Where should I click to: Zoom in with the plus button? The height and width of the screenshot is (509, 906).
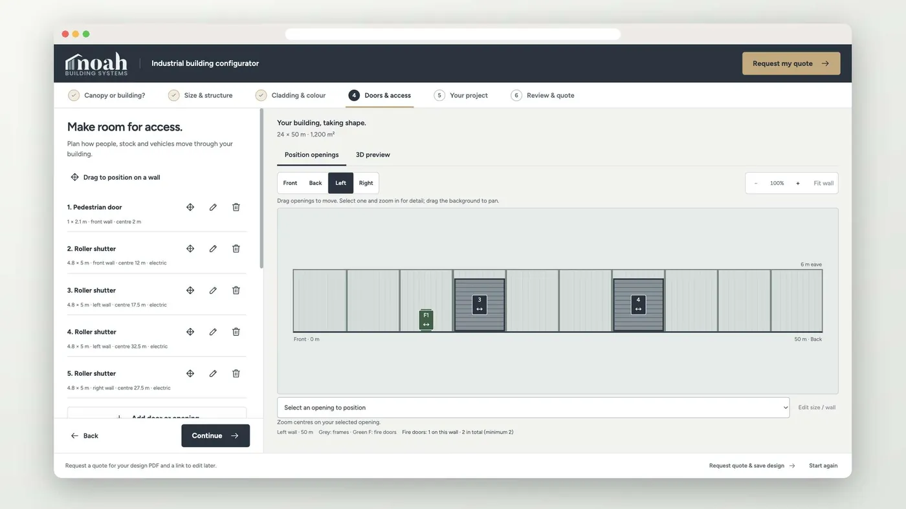tap(798, 183)
